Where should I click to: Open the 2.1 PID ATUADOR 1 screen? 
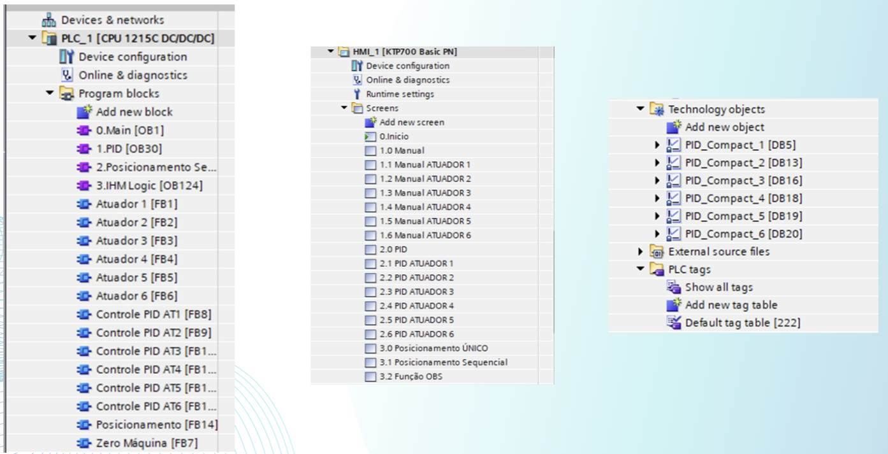pyautogui.click(x=417, y=264)
